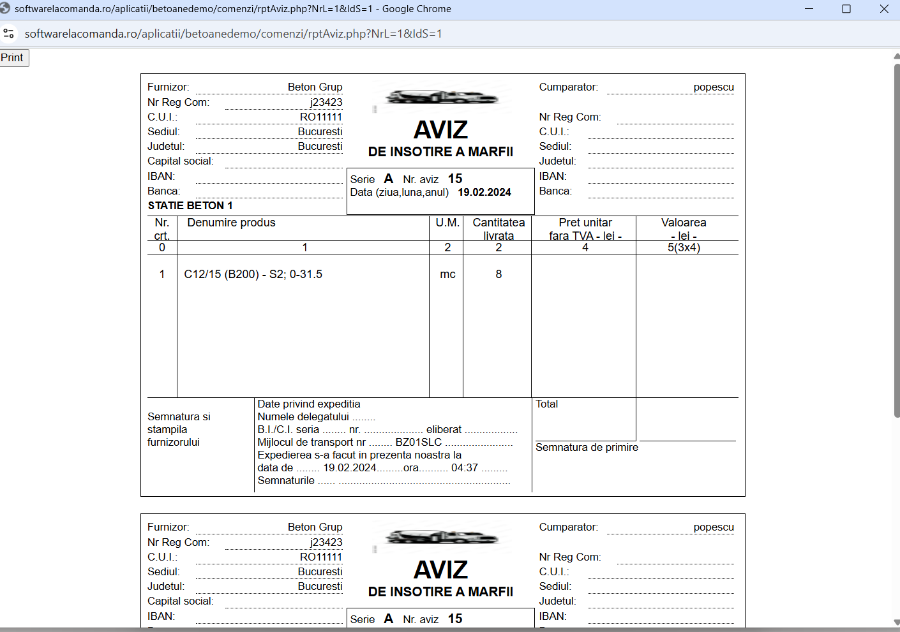
Task: Click the supplier name Beton Grup in second aviz
Action: (x=315, y=527)
